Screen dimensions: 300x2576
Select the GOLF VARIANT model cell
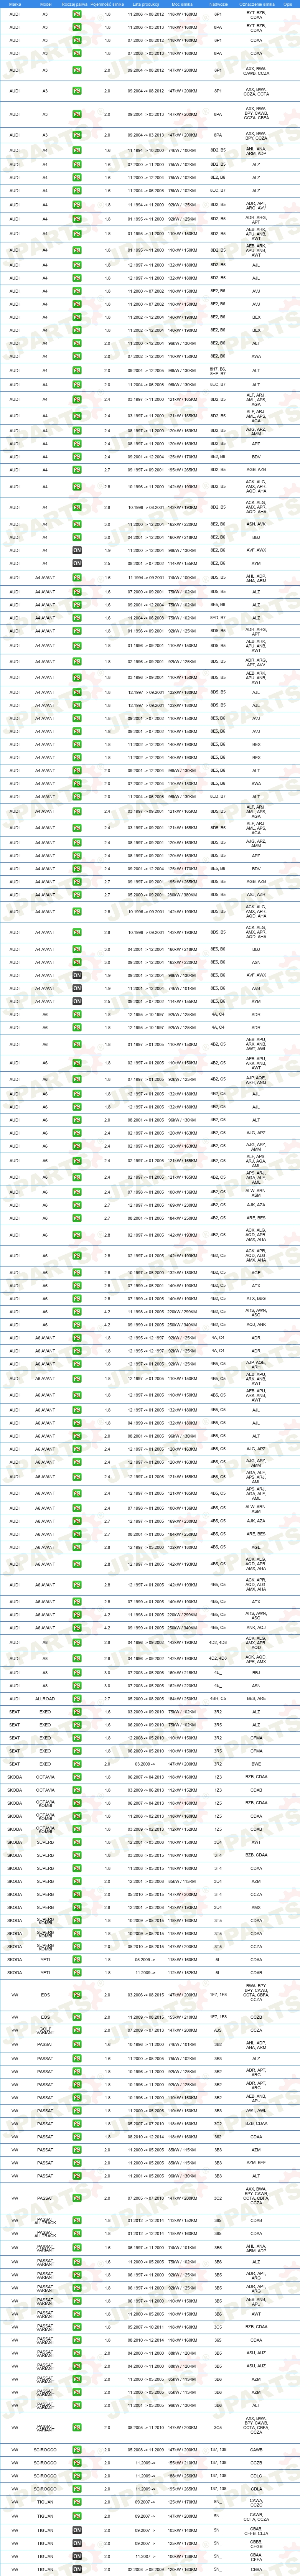[x=45, y=2029]
